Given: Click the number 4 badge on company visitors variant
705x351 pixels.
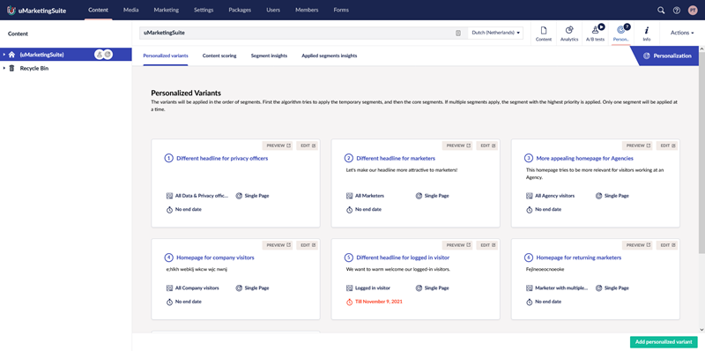Looking at the screenshot, I should point(168,258).
